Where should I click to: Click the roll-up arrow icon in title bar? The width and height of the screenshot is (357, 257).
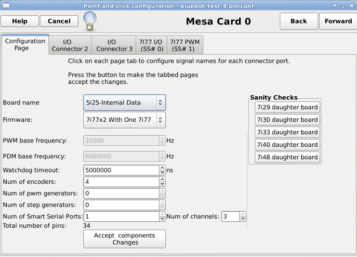click(335, 6)
